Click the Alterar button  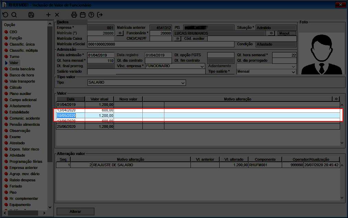(x=76, y=211)
